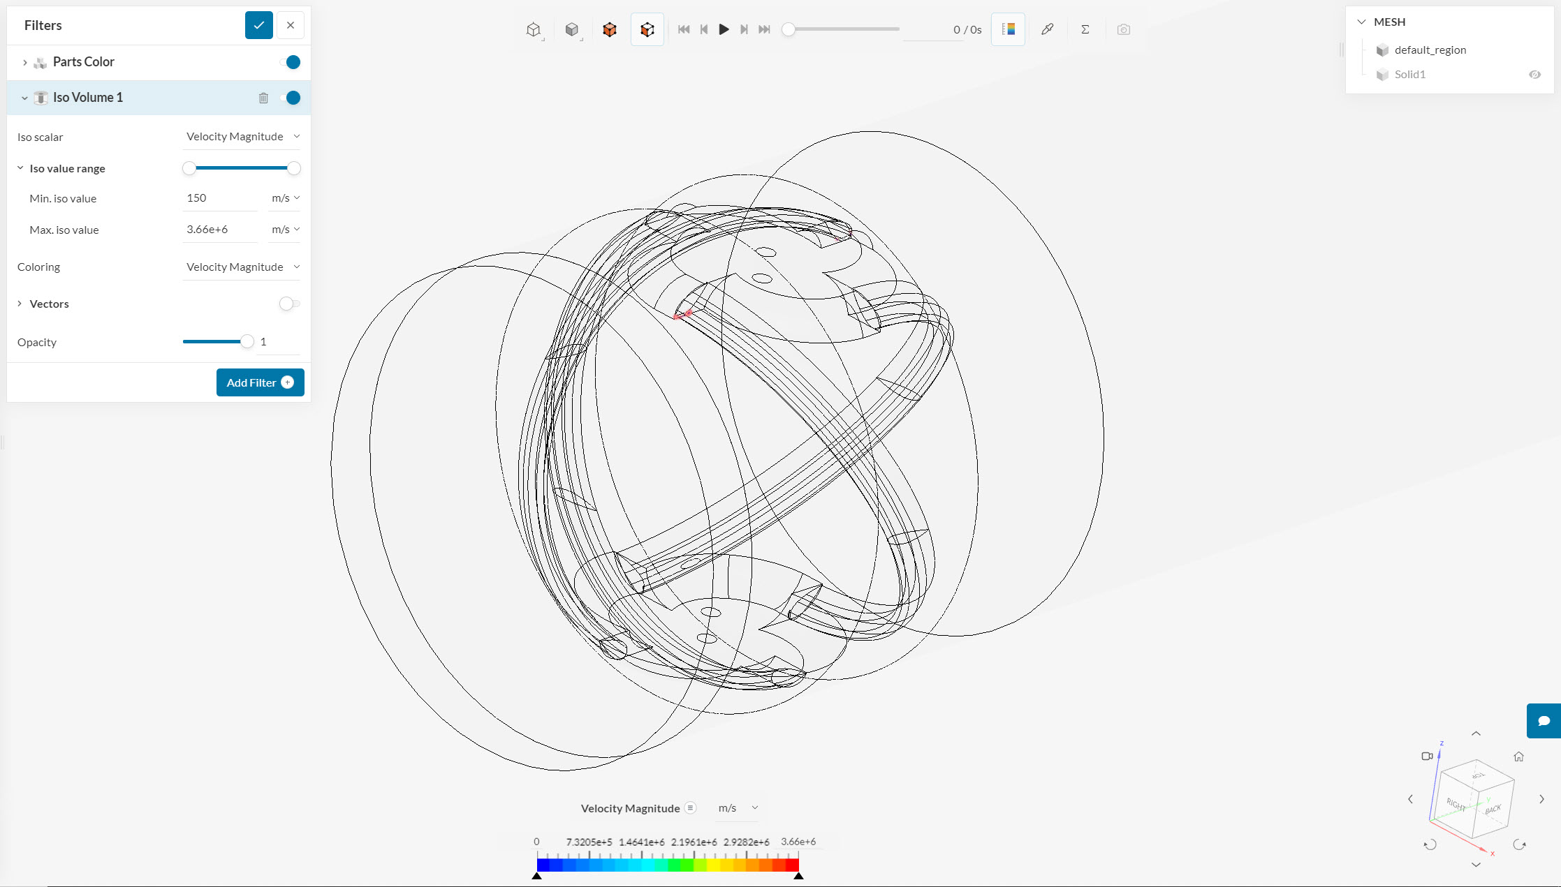Click the home view icon by the cube
Screen dimensions: 1561x887
[x=1518, y=756]
